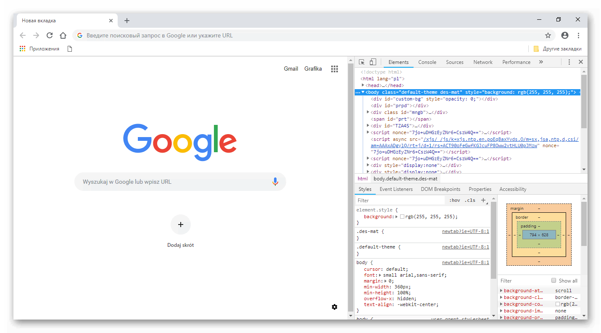Open a new tab with the plus button
The image size is (601, 333).
[x=127, y=21]
